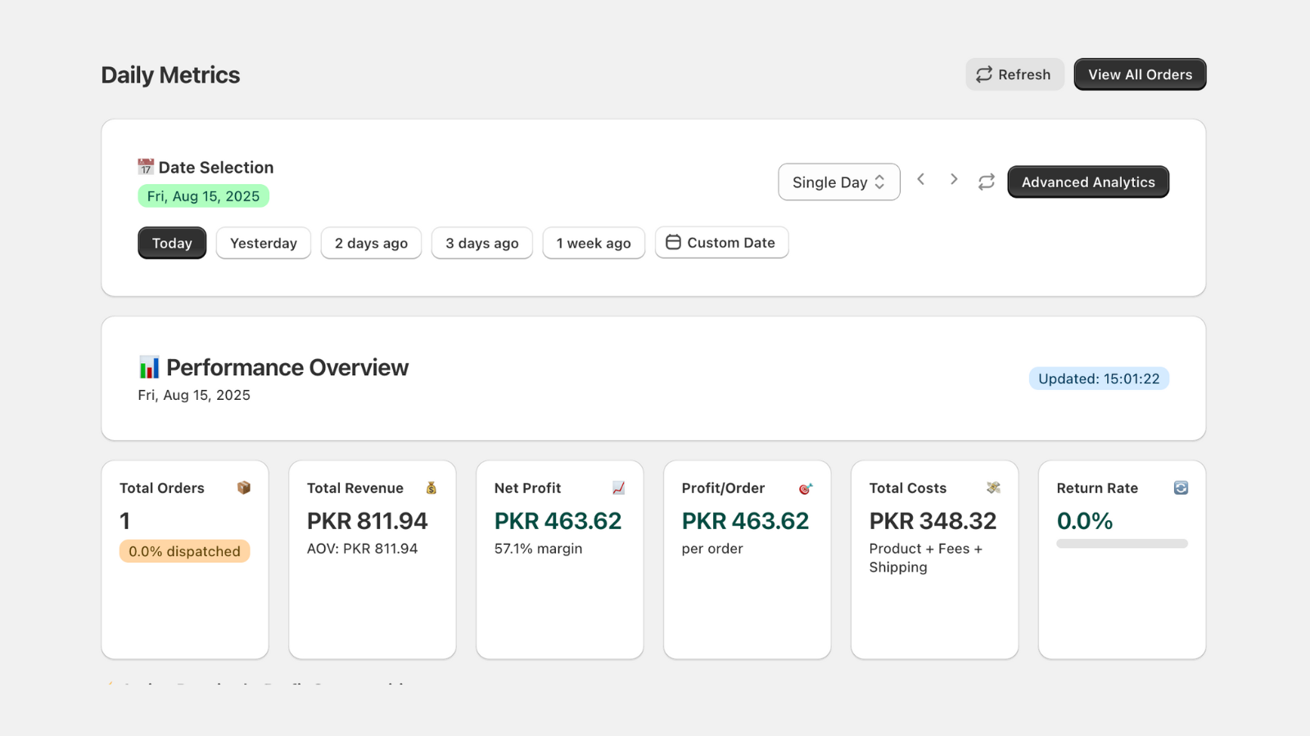Click the recycle icon on Return Rate card
The height and width of the screenshot is (736, 1310).
click(1180, 487)
